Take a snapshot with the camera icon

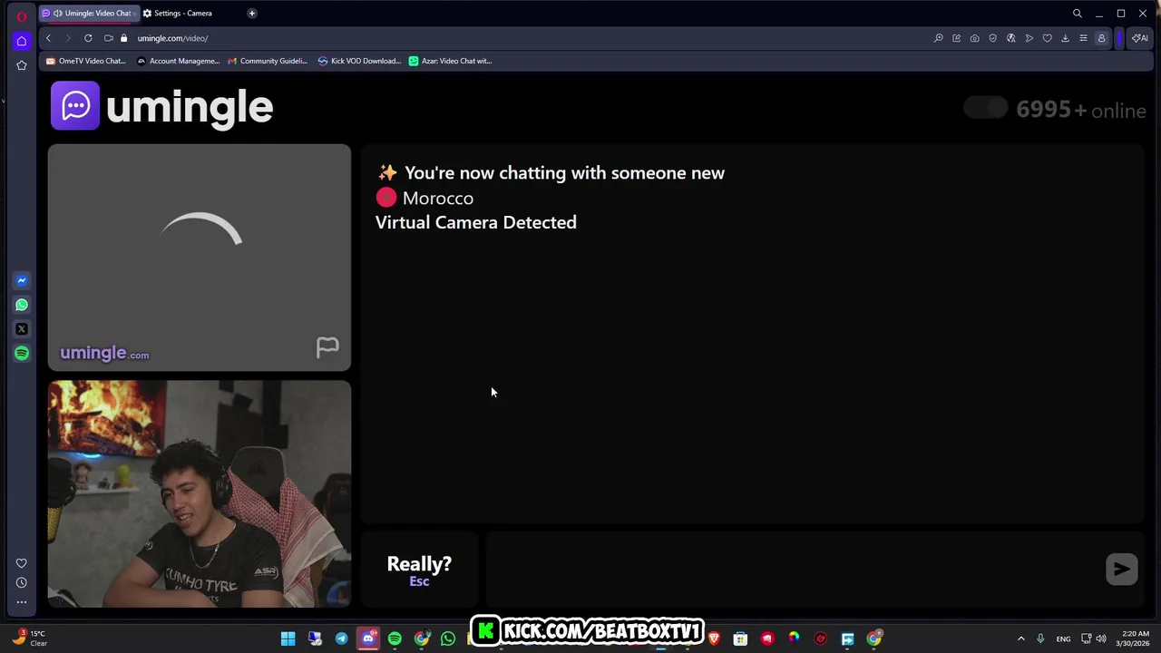click(974, 38)
